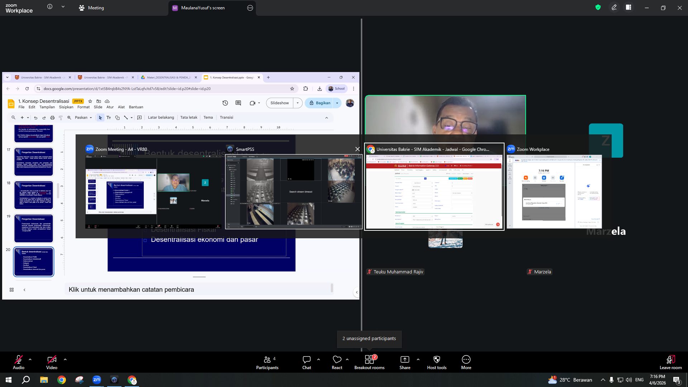Open grid view icon below the filmstrip
The width and height of the screenshot is (688, 387).
pos(11,290)
